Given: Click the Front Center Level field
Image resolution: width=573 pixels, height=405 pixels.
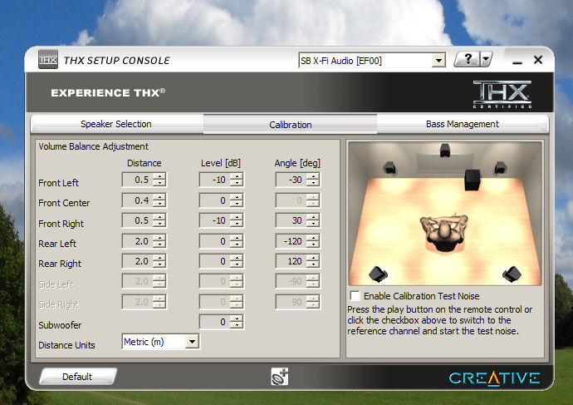Looking at the screenshot, I should (214, 200).
